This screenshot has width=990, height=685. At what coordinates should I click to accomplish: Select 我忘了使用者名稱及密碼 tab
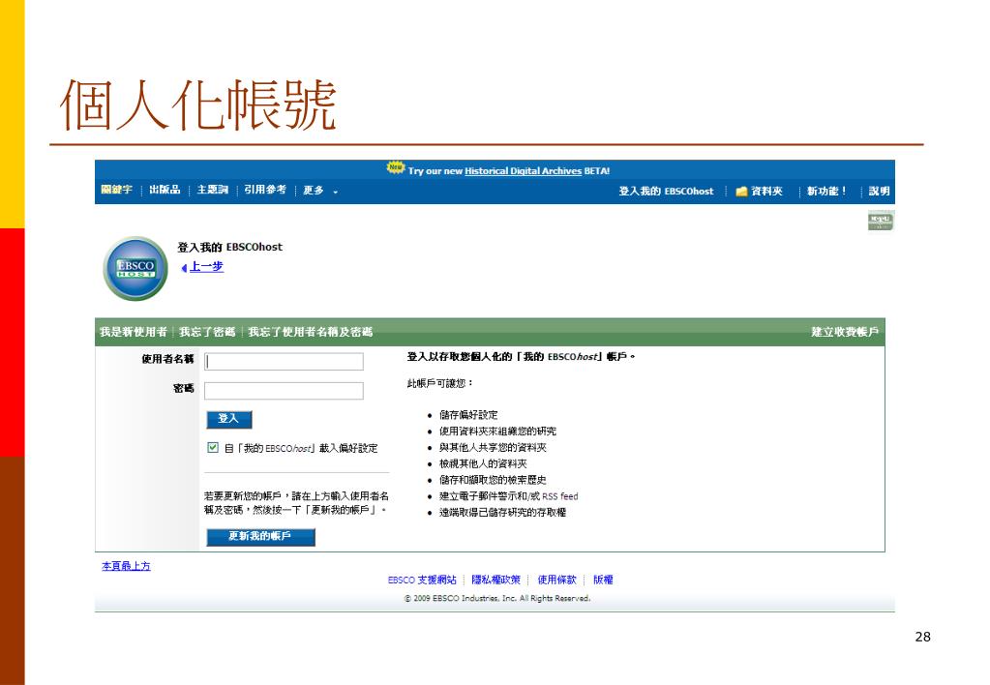tap(310, 332)
